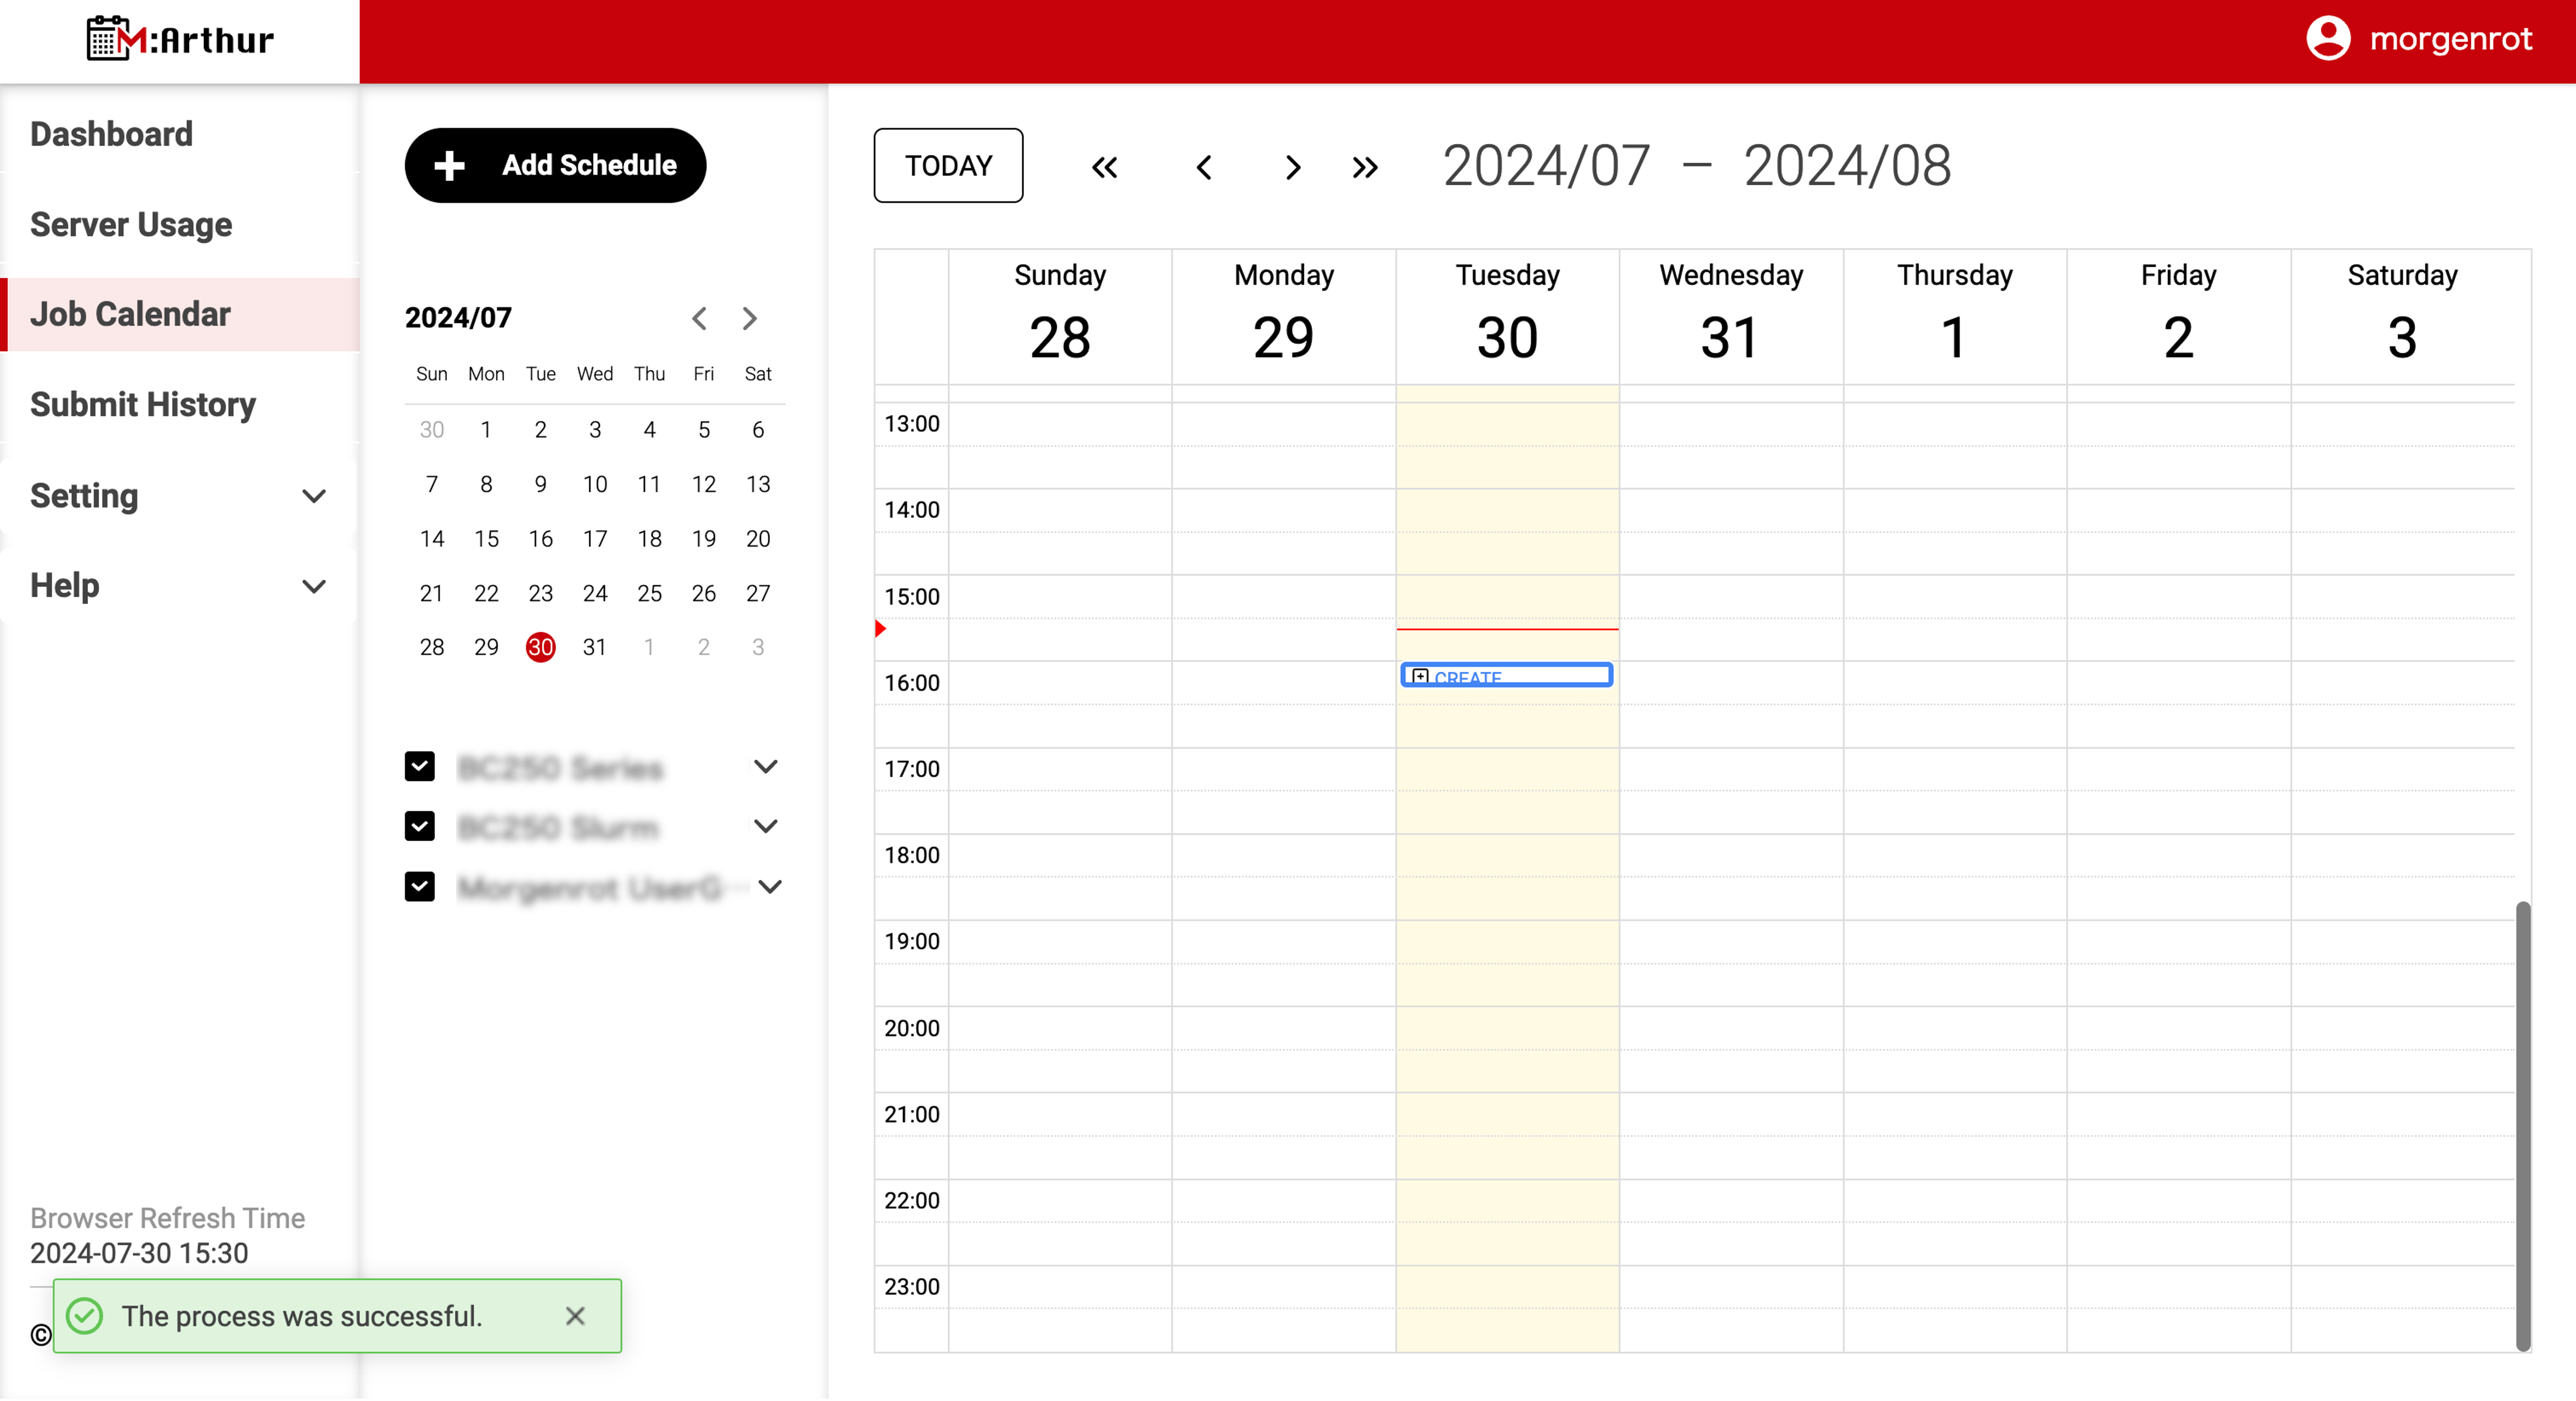Open Submit History in the sidebar
Viewport: 2576px width, 1401px height.
point(143,404)
